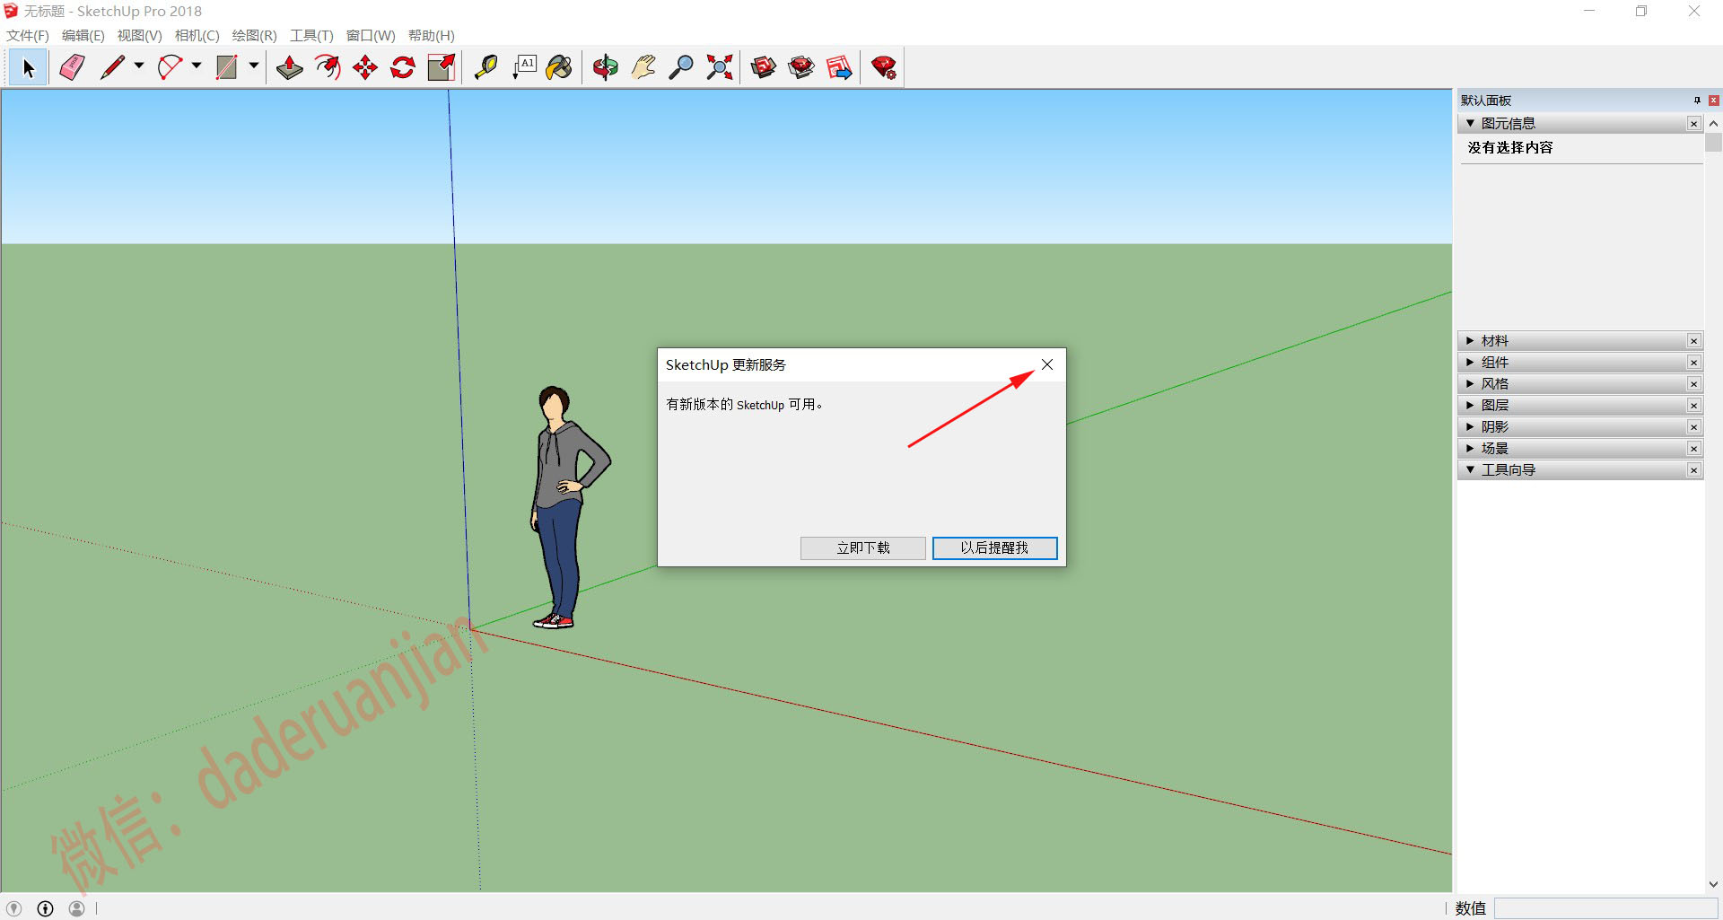The image size is (1723, 920).
Task: Open the 相机(C) menu
Action: pyautogui.click(x=197, y=36)
